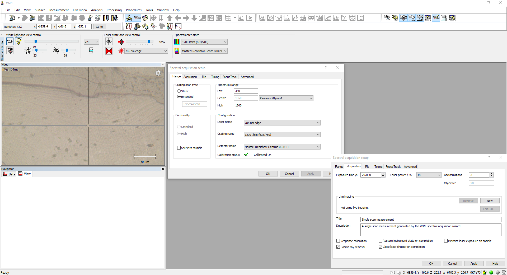Expand the Raman shift/cm-1 units dropdown
Screen dimensions: 507x275
tap(286, 98)
